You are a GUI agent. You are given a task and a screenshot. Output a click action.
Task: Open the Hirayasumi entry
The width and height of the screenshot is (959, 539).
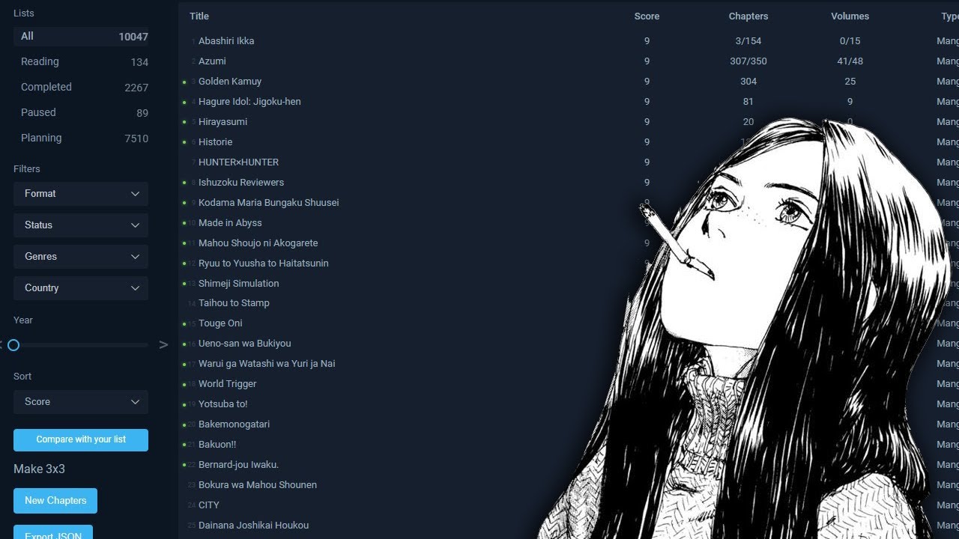tap(223, 121)
